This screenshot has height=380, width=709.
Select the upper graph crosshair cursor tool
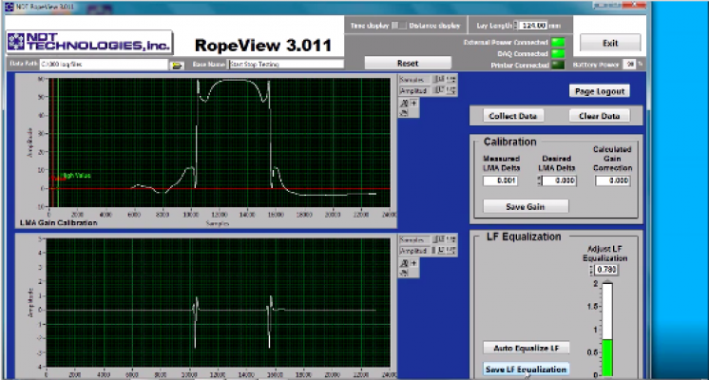pyautogui.click(x=413, y=103)
